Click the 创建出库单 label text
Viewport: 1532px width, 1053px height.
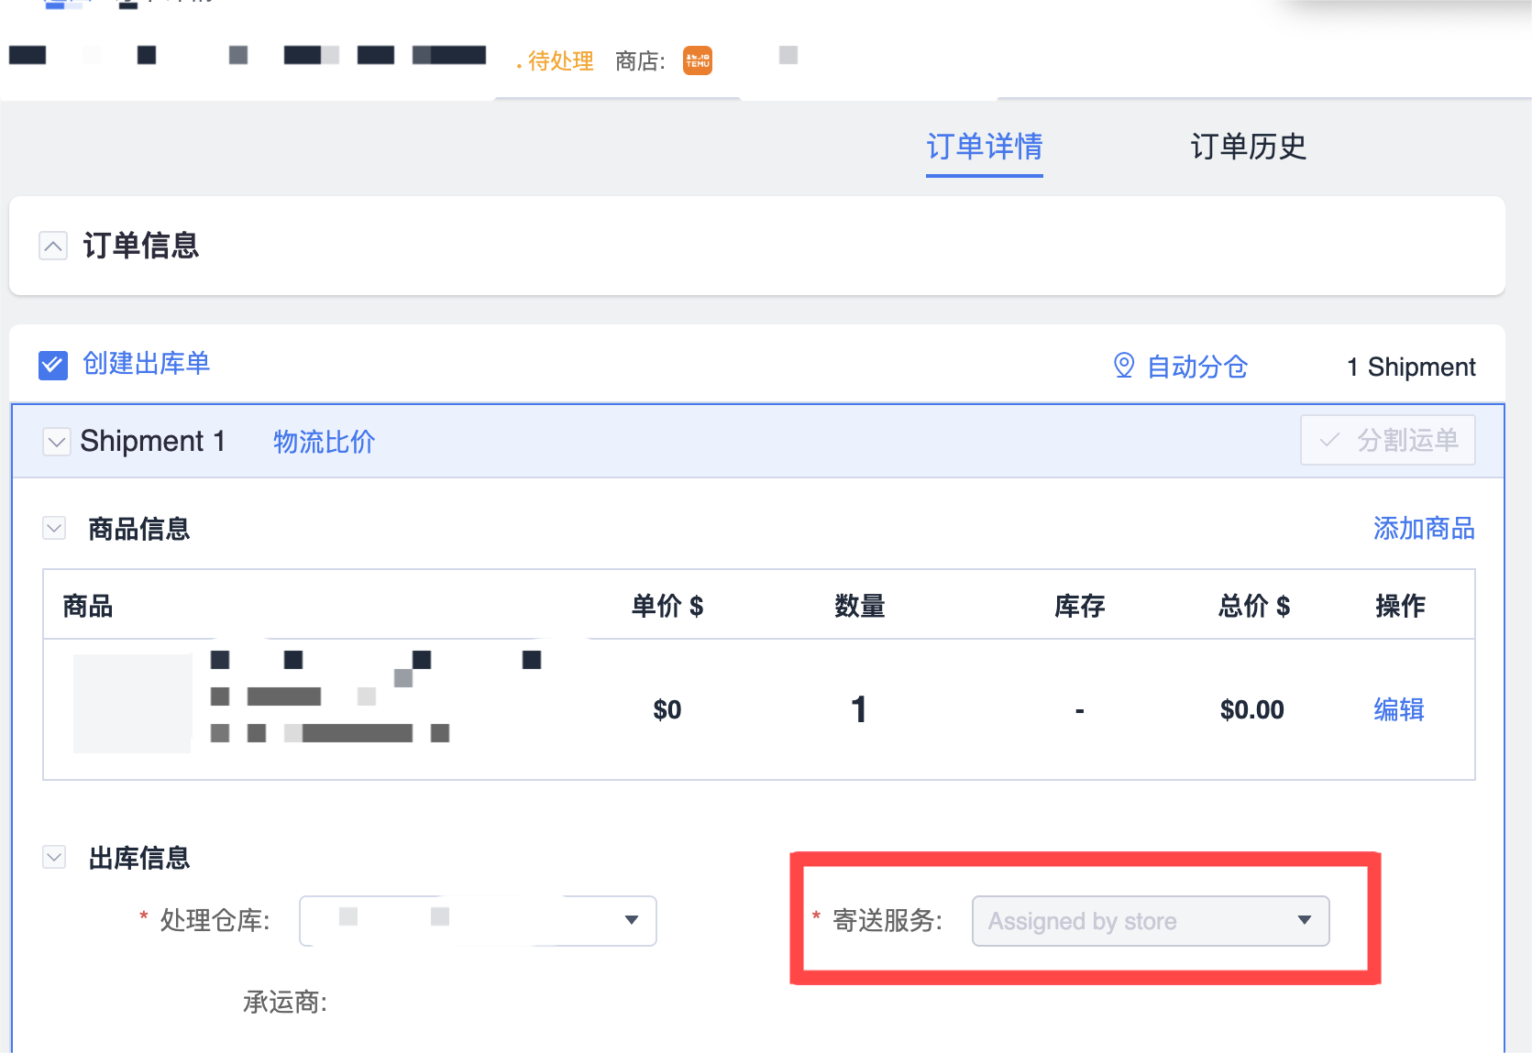(x=147, y=364)
